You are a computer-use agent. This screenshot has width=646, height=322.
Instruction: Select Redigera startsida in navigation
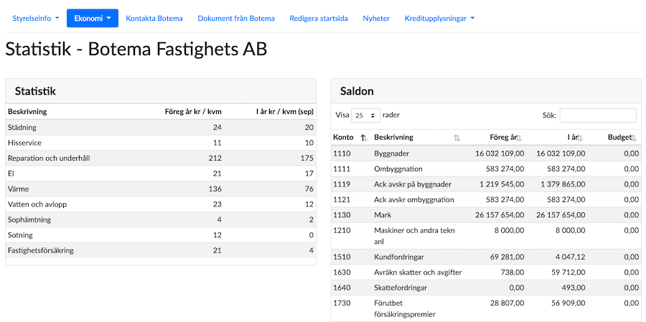[x=318, y=19]
